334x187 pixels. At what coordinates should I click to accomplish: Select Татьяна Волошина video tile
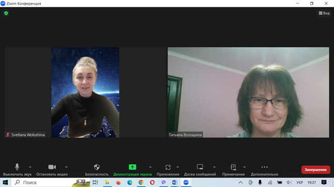[248, 92]
